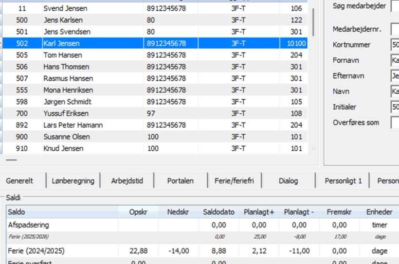This screenshot has width=399, height=264.
Task: Sort by the Saldodato column header
Action: tap(219, 212)
